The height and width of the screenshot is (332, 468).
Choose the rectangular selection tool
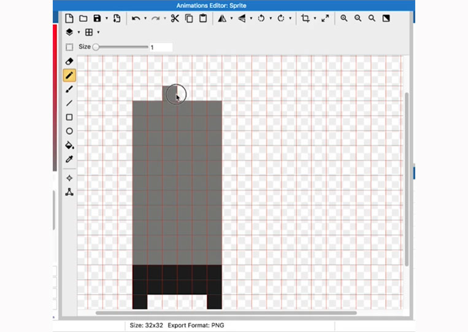coord(69,47)
